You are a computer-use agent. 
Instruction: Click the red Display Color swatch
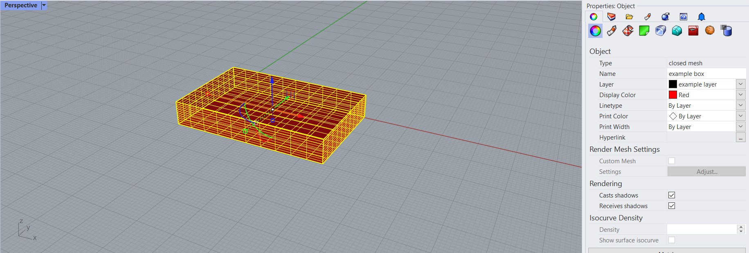click(x=673, y=95)
